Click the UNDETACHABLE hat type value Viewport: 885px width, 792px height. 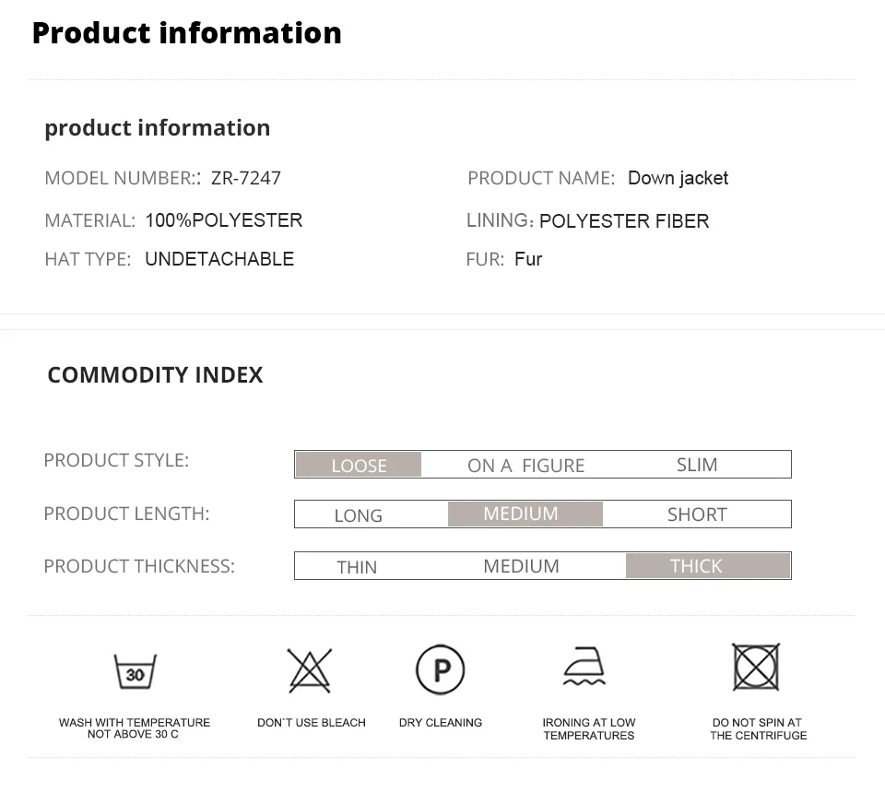pos(219,258)
